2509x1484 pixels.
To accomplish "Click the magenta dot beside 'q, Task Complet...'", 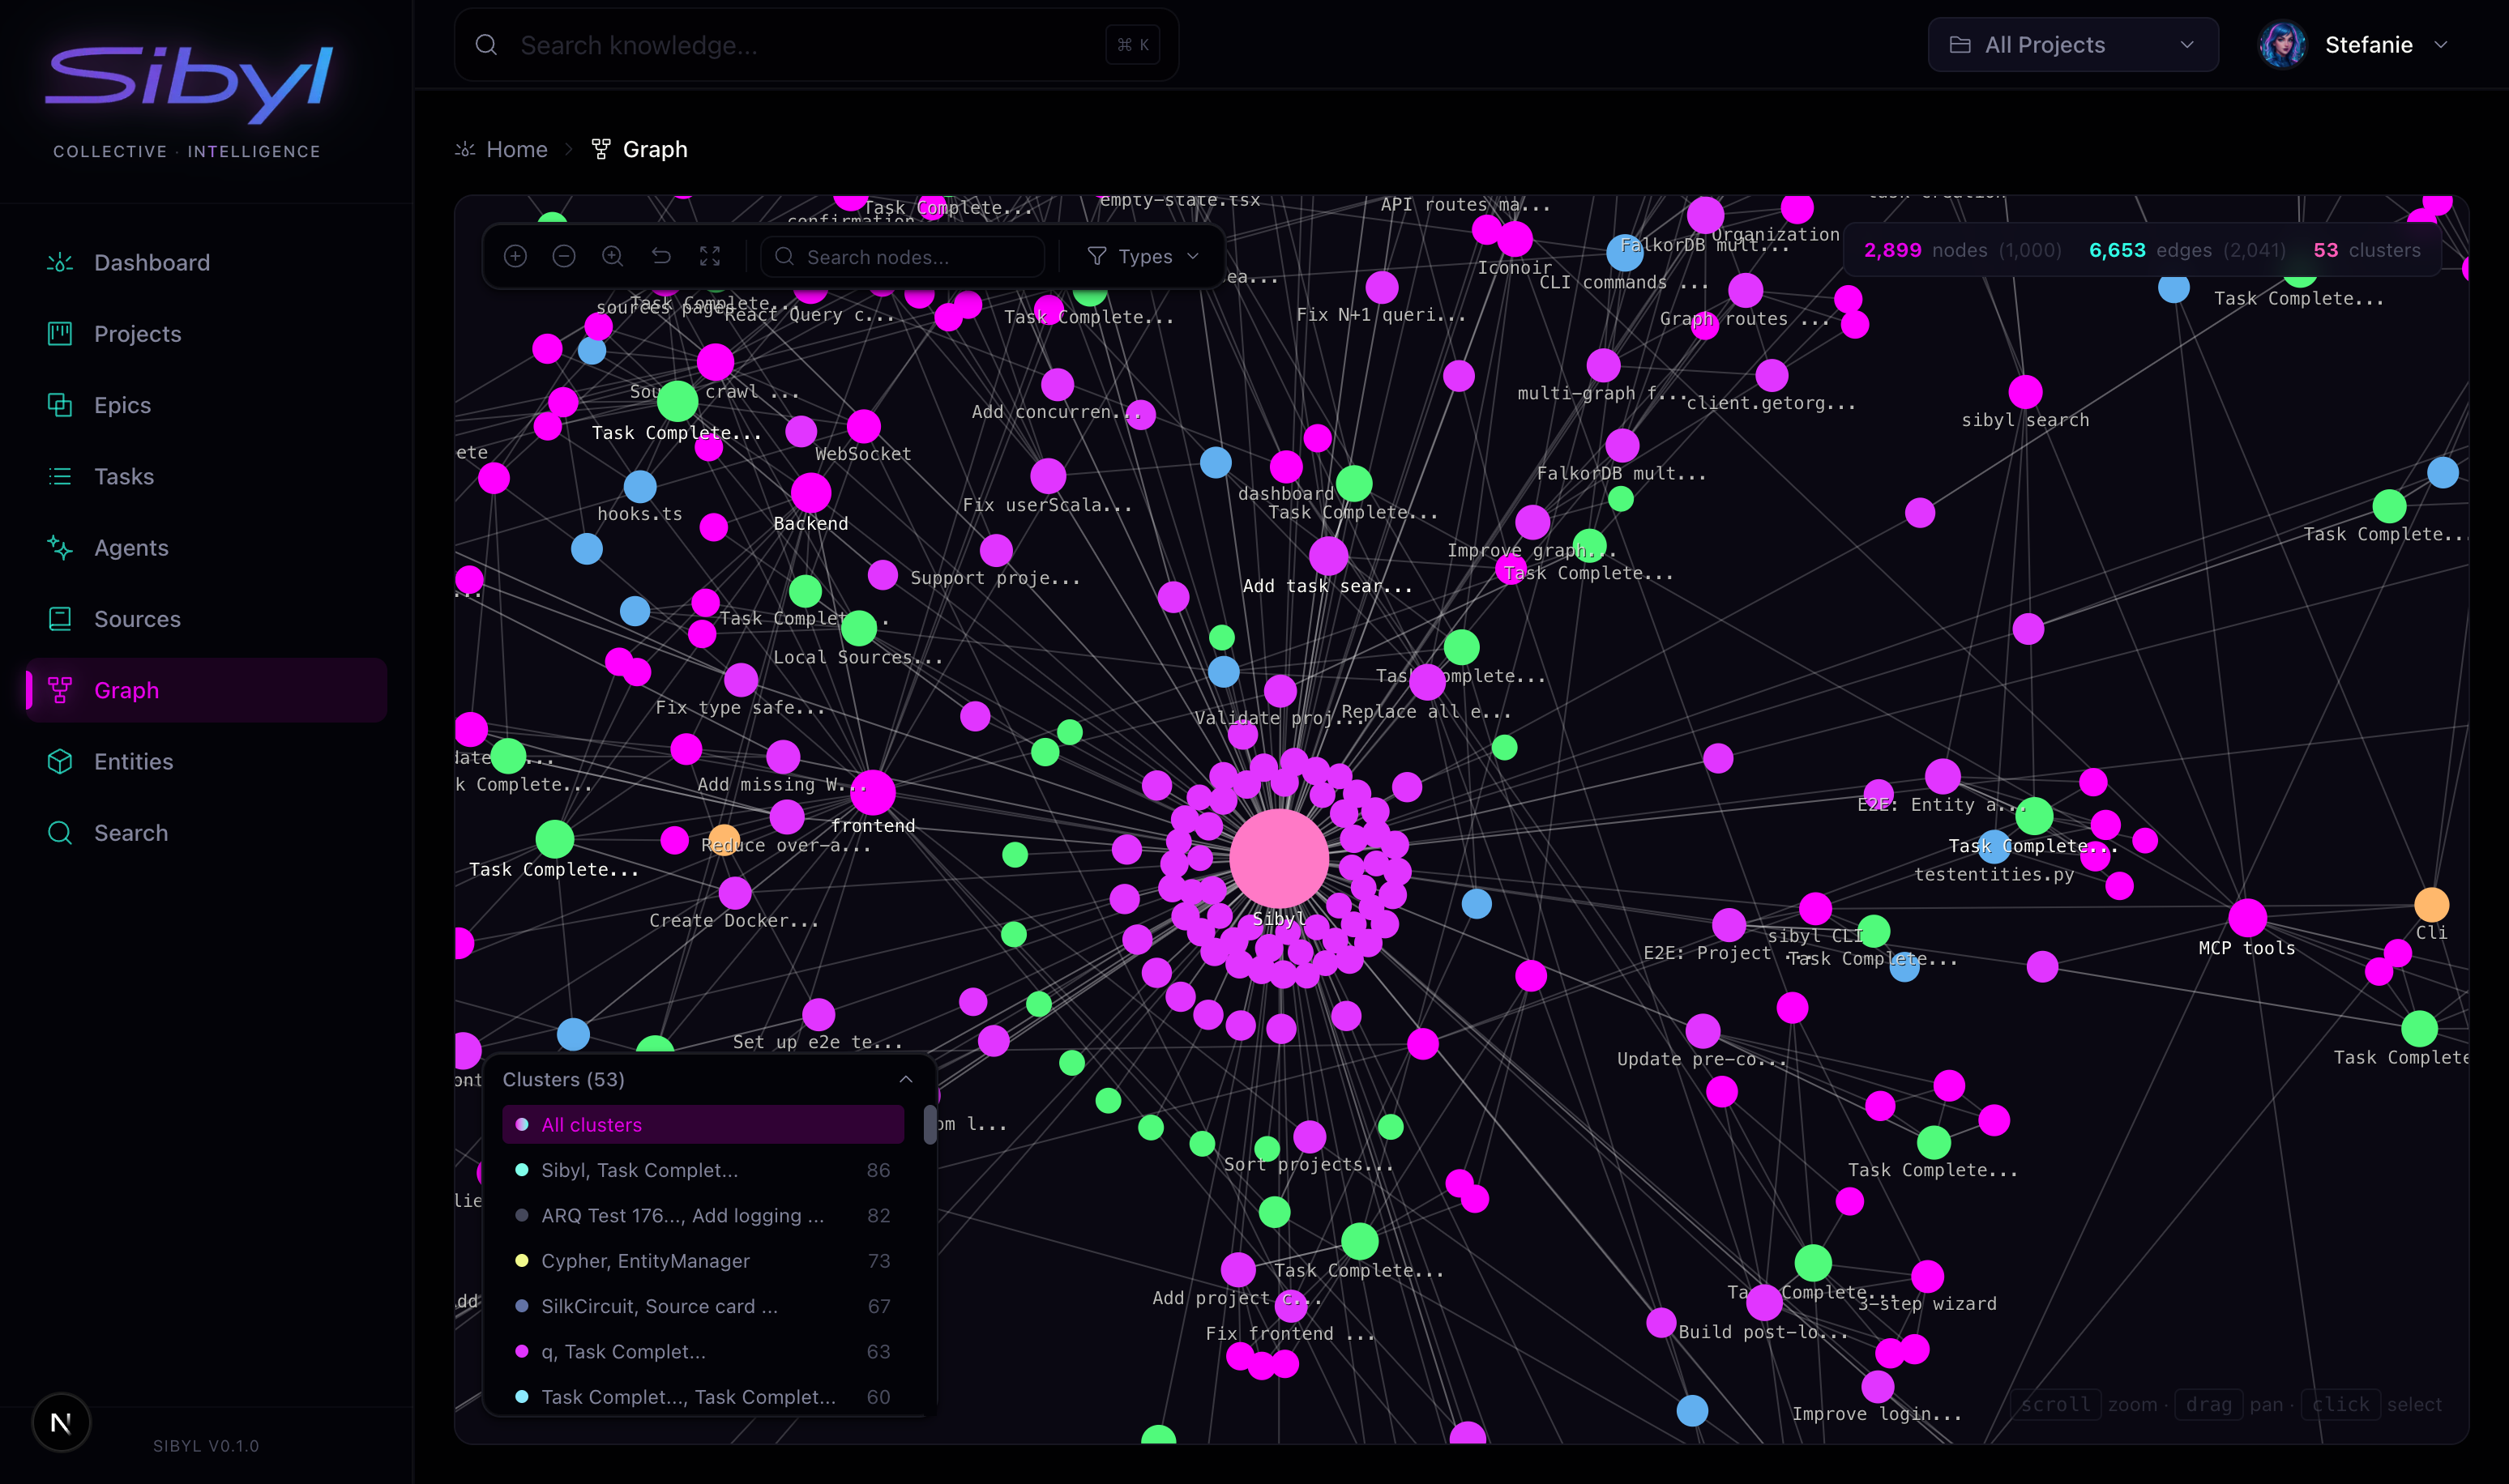I will pyautogui.click(x=522, y=1351).
